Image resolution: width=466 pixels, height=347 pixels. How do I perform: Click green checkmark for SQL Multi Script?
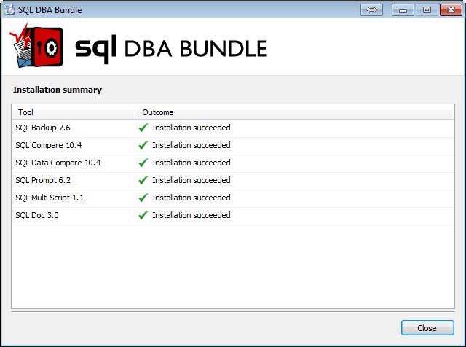click(x=143, y=198)
